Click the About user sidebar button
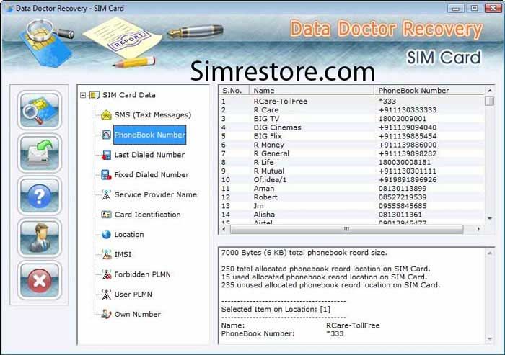505x355 pixels. pos(39,238)
